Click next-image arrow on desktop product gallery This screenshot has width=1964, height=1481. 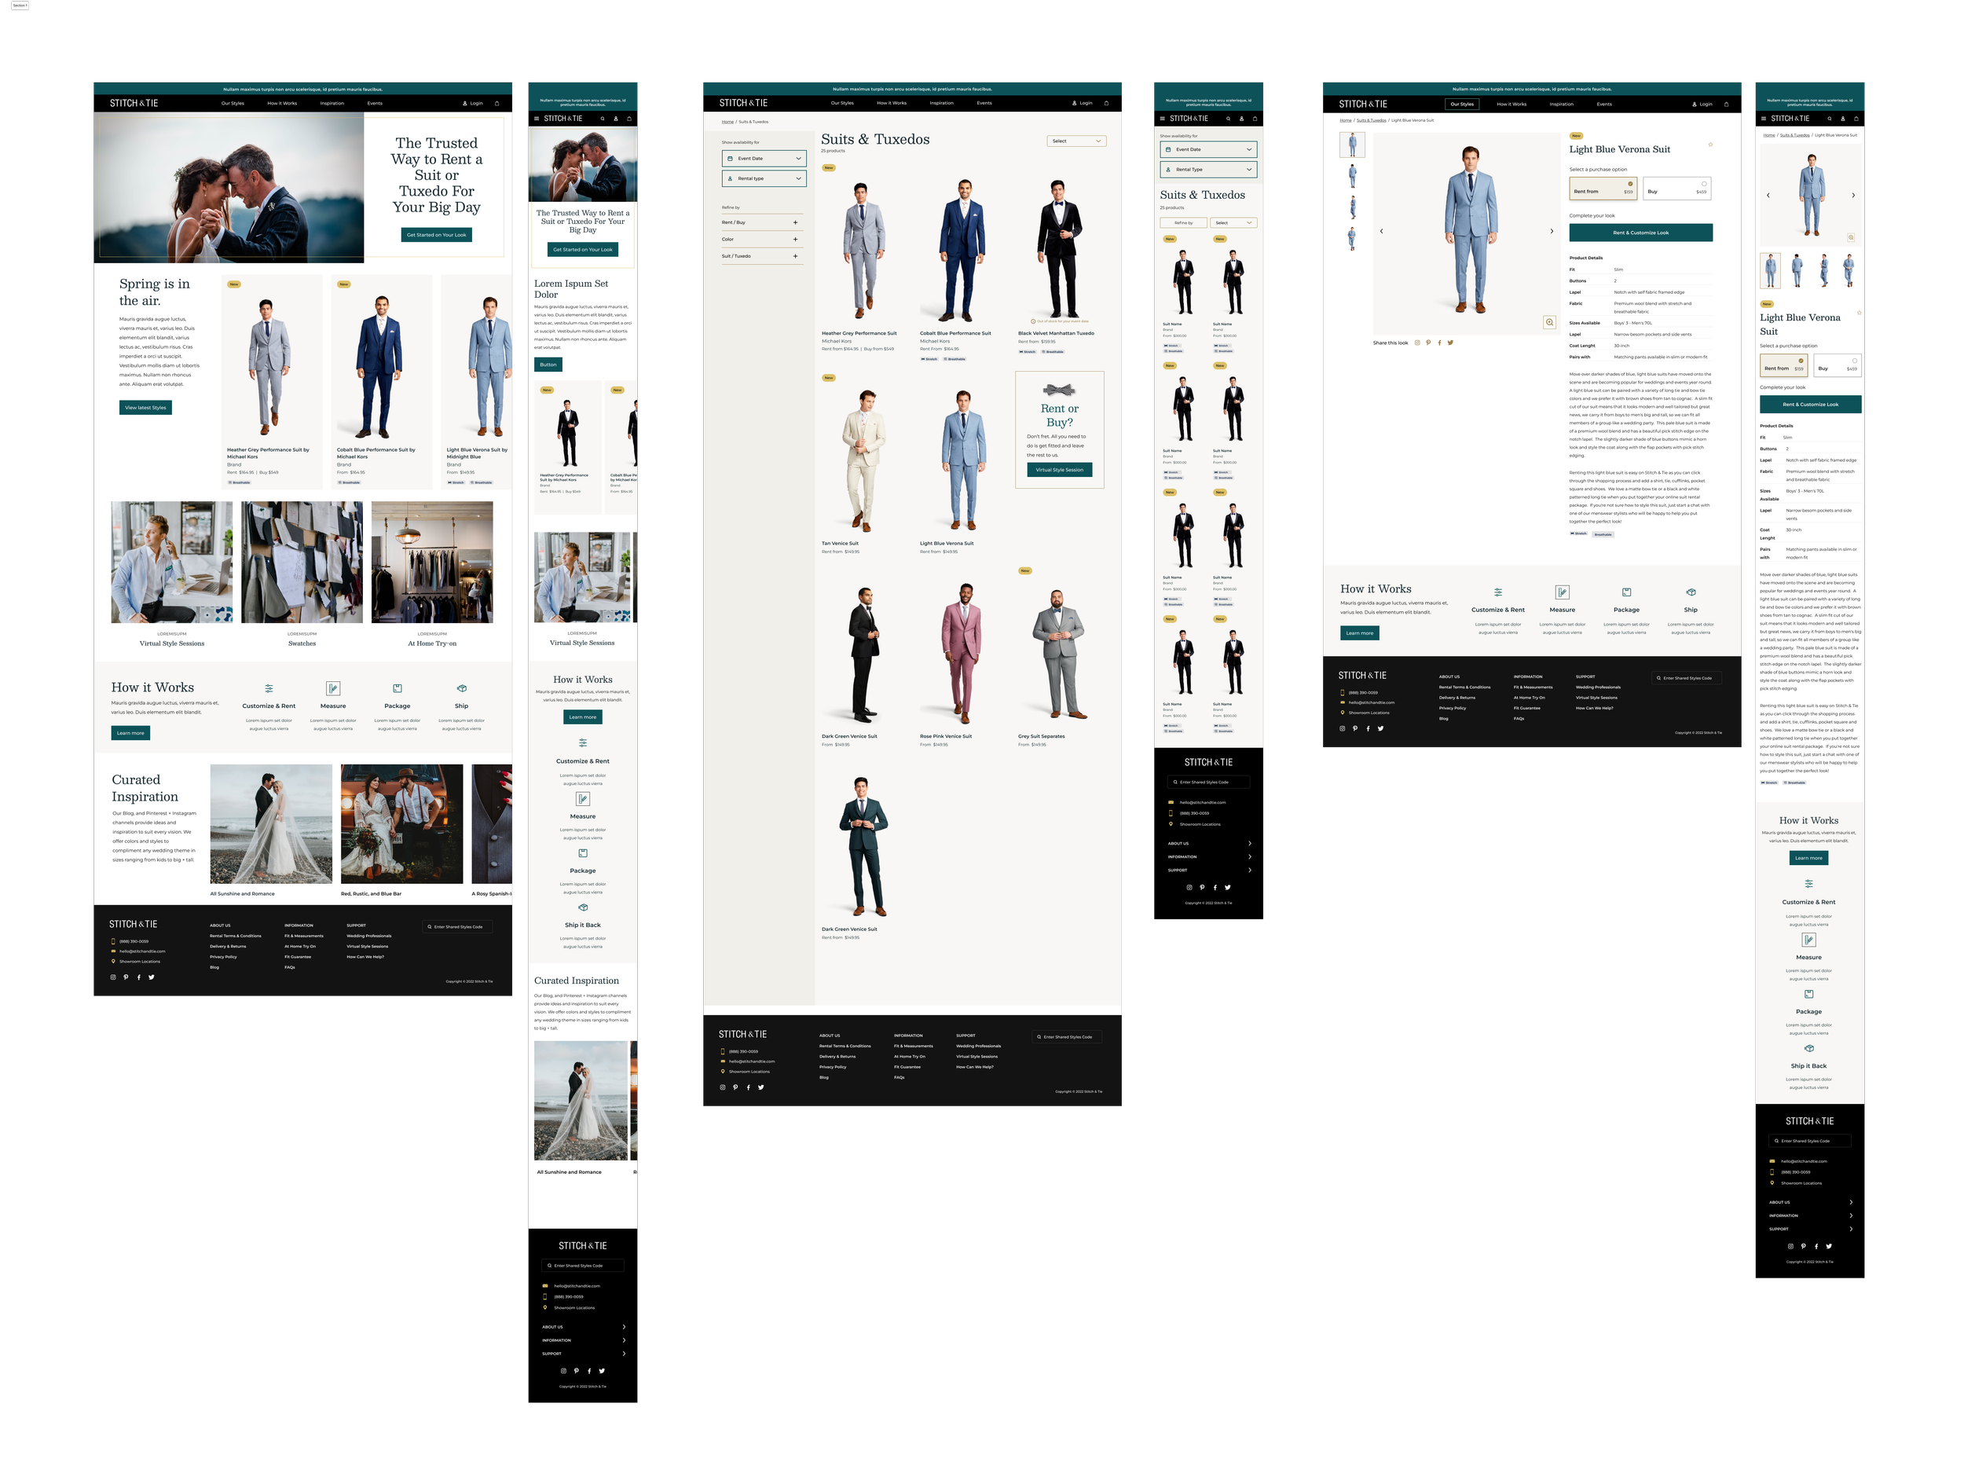click(1551, 231)
